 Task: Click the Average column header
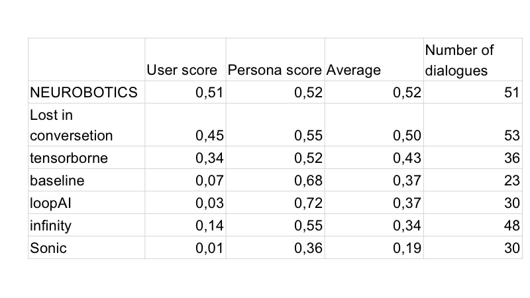pyautogui.click(x=354, y=70)
